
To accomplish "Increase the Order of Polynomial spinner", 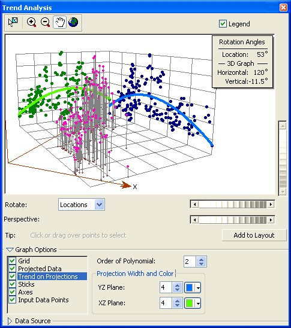I will coord(201,259).
